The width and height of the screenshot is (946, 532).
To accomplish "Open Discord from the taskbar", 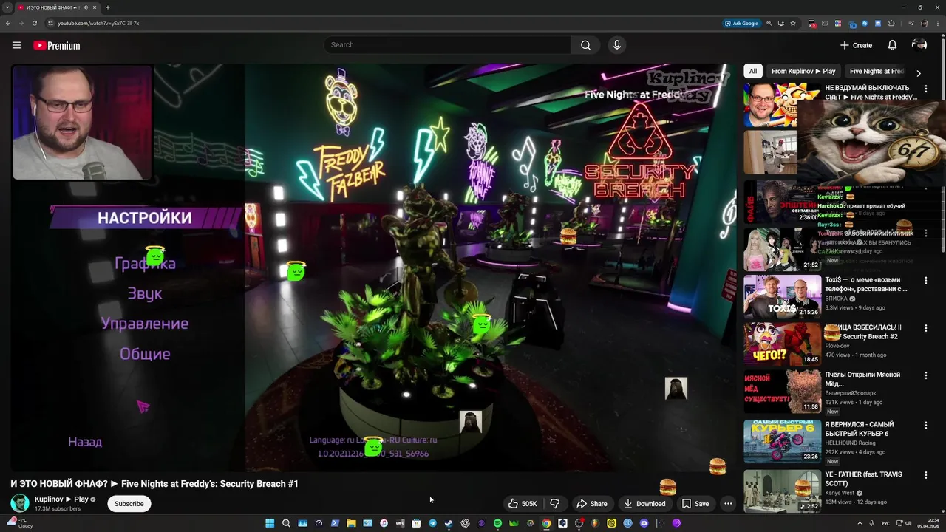I will click(644, 523).
